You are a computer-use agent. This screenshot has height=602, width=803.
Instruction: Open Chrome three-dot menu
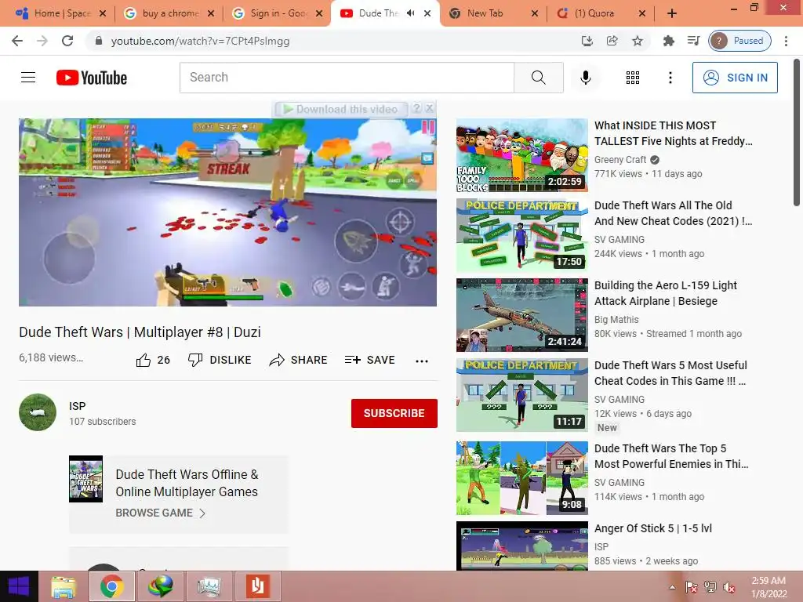[x=786, y=41]
